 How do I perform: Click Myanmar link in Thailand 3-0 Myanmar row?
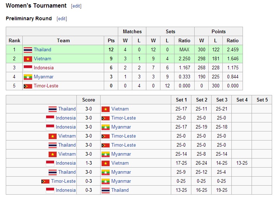click(121, 172)
